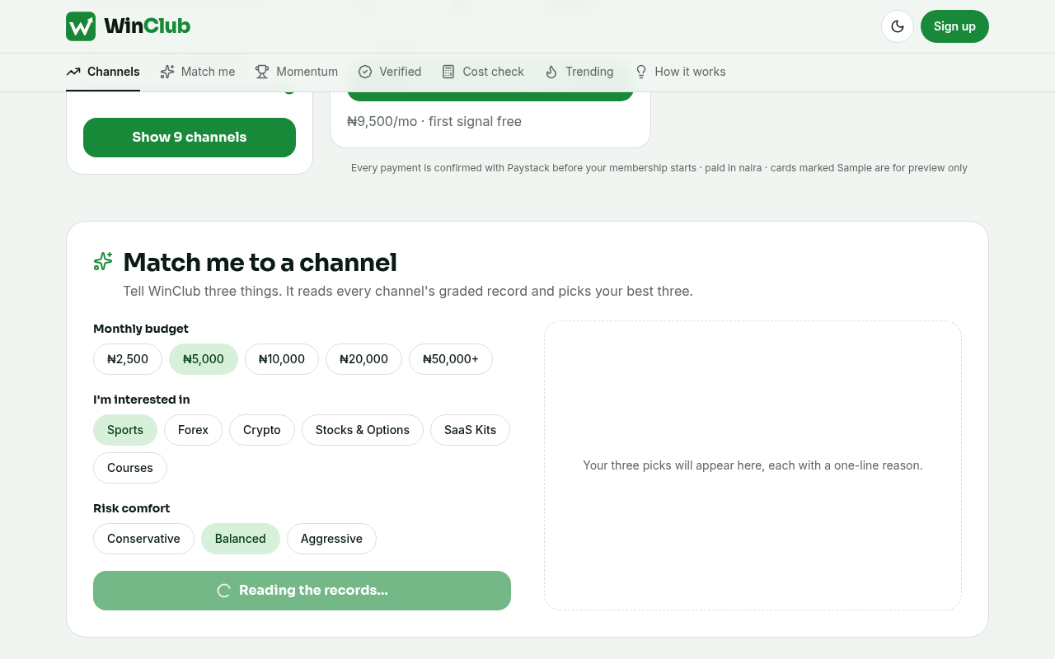Click the Sign up button
This screenshot has width=1055, height=659.
coord(954,26)
